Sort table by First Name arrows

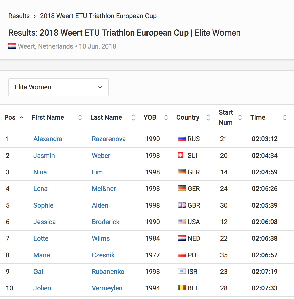(x=80, y=118)
